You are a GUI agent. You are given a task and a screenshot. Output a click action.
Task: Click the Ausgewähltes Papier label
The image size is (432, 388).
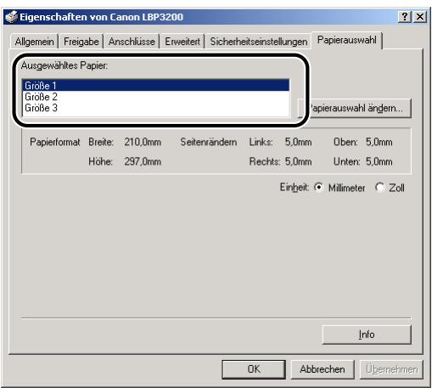pyautogui.click(x=65, y=65)
